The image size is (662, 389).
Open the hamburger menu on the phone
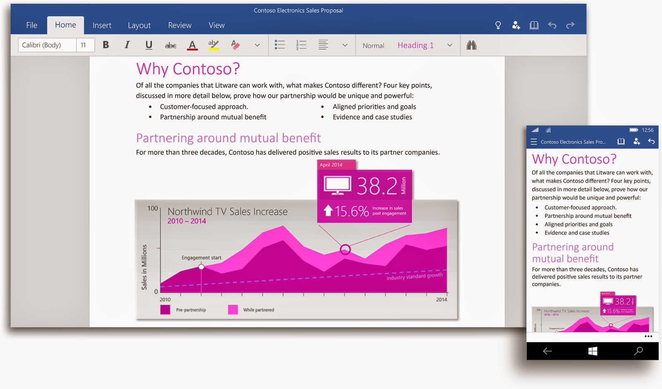(x=533, y=141)
